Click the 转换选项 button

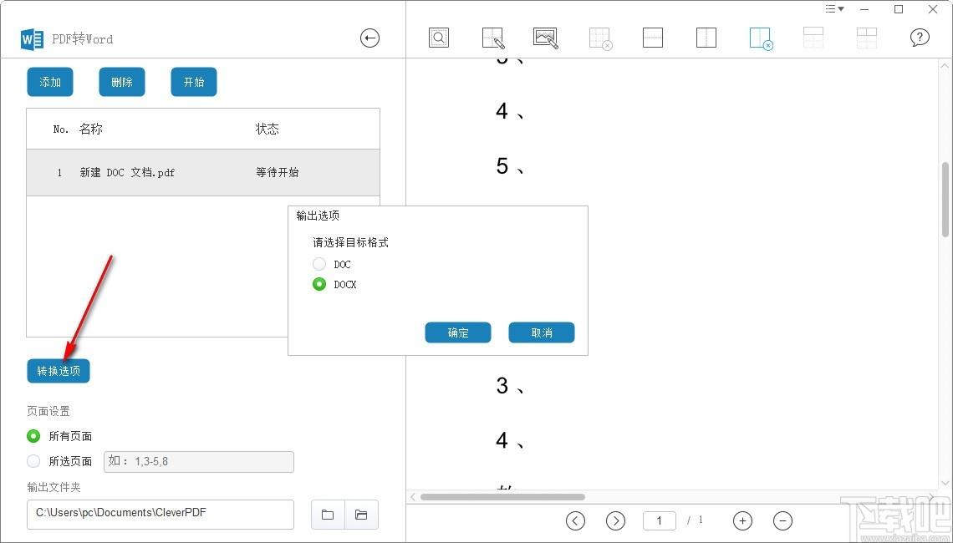[59, 371]
